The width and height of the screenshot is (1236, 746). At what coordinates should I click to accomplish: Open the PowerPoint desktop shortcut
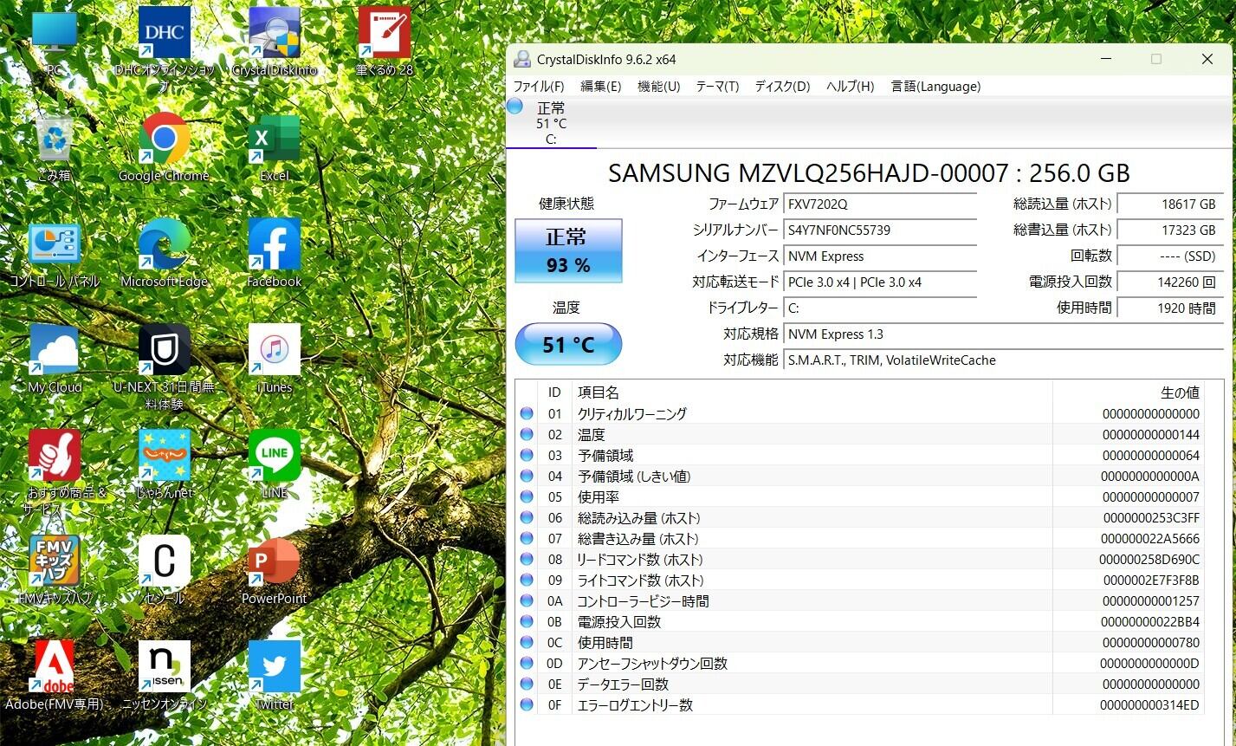[x=274, y=563]
